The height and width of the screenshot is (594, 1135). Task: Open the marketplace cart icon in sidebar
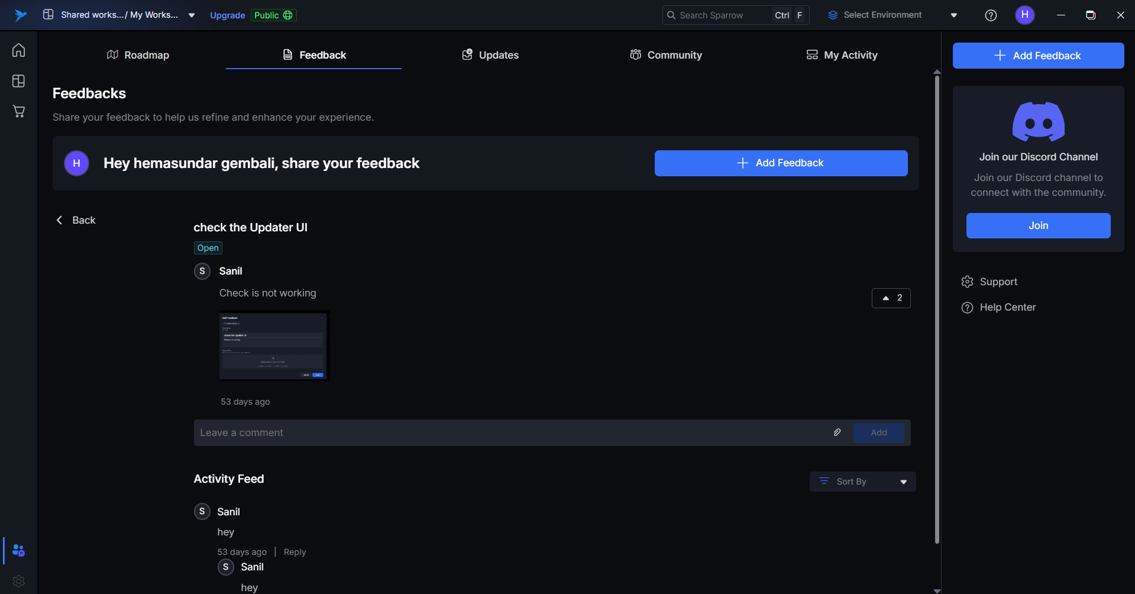(x=18, y=111)
